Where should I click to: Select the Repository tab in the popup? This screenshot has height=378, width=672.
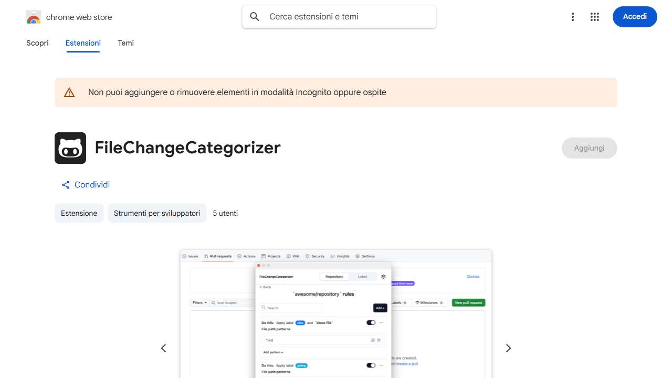click(334, 276)
